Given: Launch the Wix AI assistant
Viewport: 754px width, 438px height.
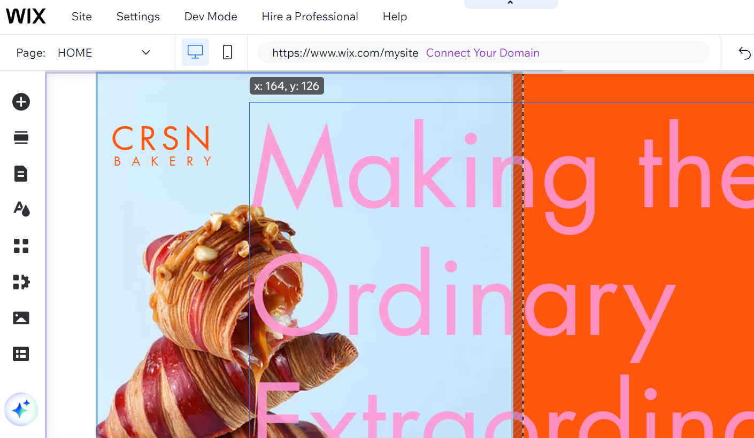Looking at the screenshot, I should [21, 409].
